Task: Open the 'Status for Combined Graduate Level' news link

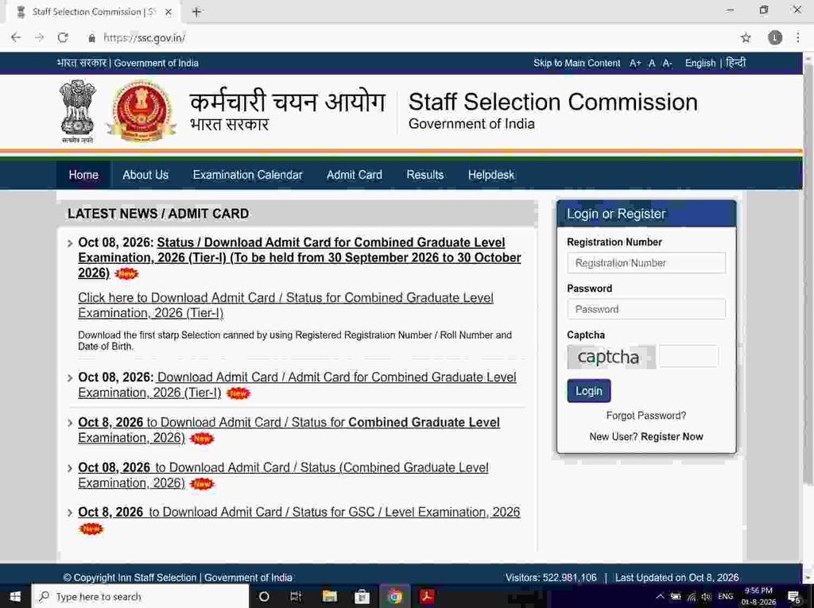Action: [289, 430]
